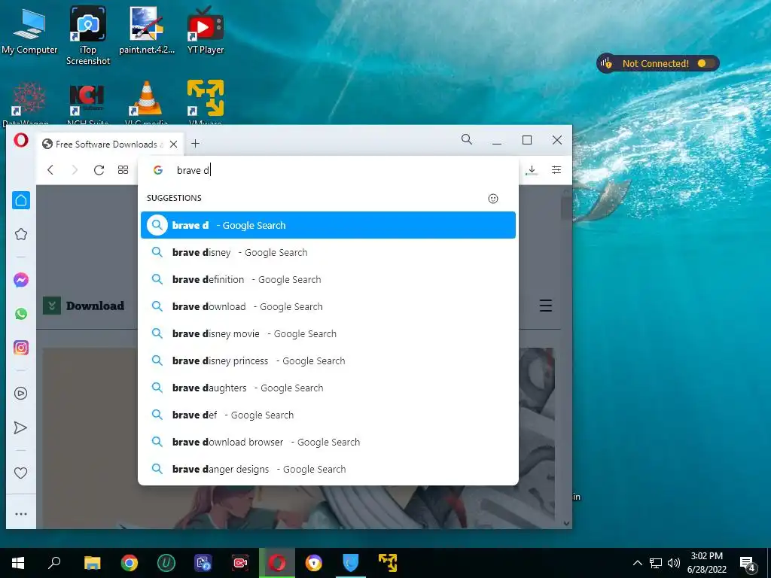Open Bookmarks star in sidebar

click(x=20, y=234)
